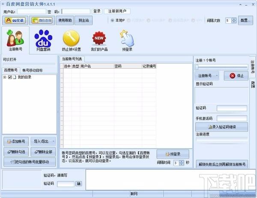Click the 登录 button
This screenshot has width=257, height=198.
point(97,11)
